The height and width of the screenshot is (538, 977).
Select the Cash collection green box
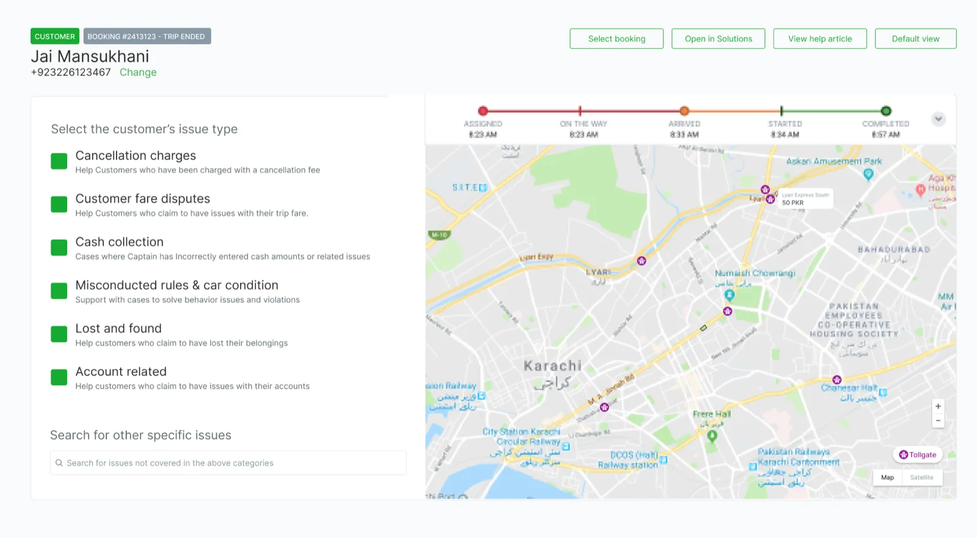(x=59, y=247)
